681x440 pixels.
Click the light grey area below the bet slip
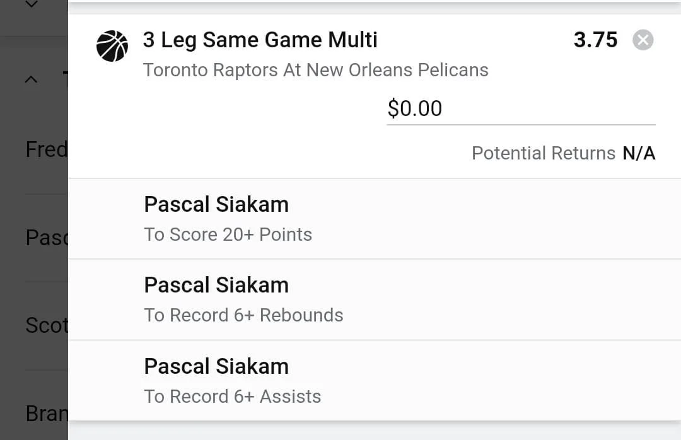(x=375, y=431)
